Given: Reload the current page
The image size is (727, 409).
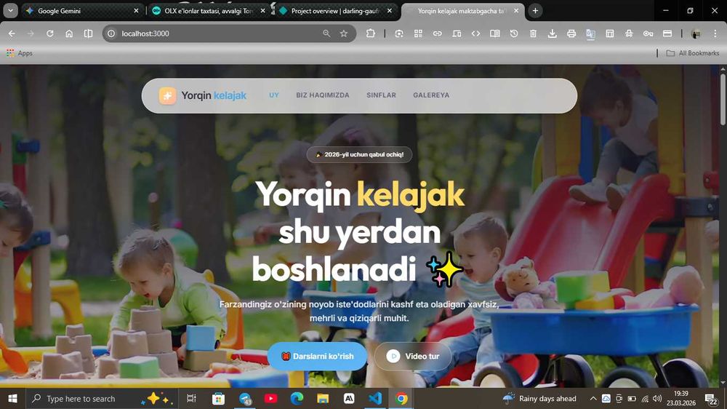Looking at the screenshot, I should point(49,33).
